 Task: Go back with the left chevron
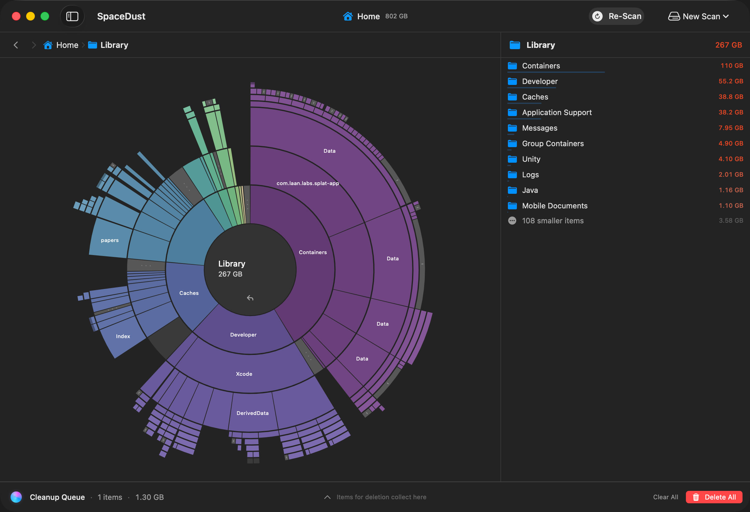(x=16, y=45)
